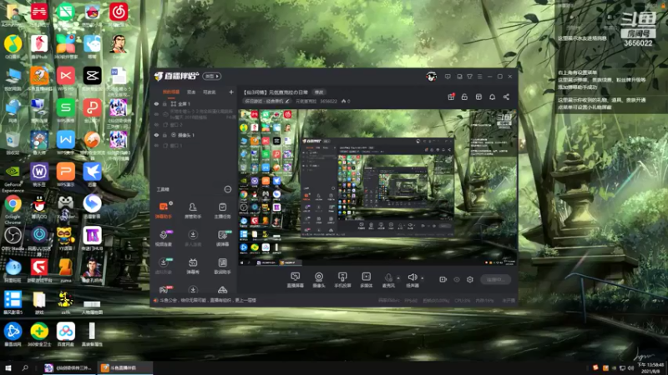
Task: Open the 弹幕助手 danmaku assistant tool
Action: tap(164, 211)
